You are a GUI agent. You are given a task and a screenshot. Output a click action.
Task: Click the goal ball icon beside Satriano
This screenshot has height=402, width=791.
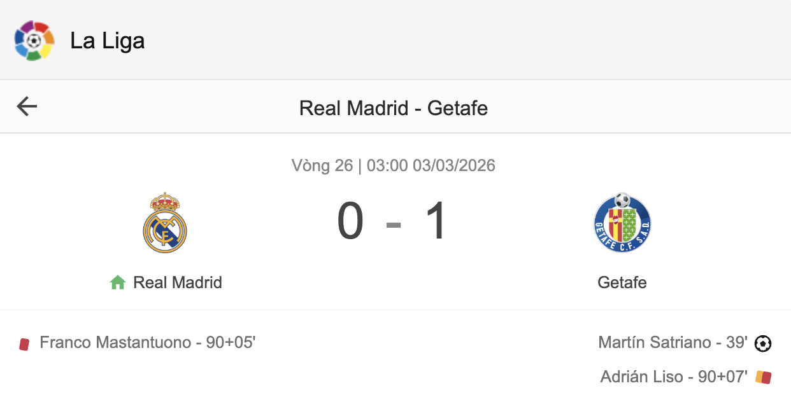[x=763, y=343]
